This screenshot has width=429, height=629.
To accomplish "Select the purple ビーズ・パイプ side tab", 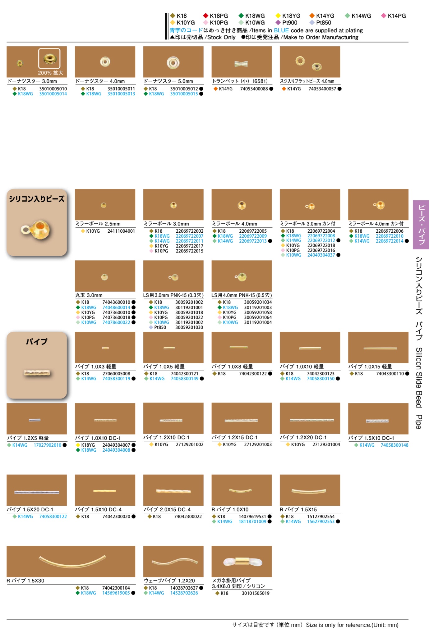I will 421,225.
